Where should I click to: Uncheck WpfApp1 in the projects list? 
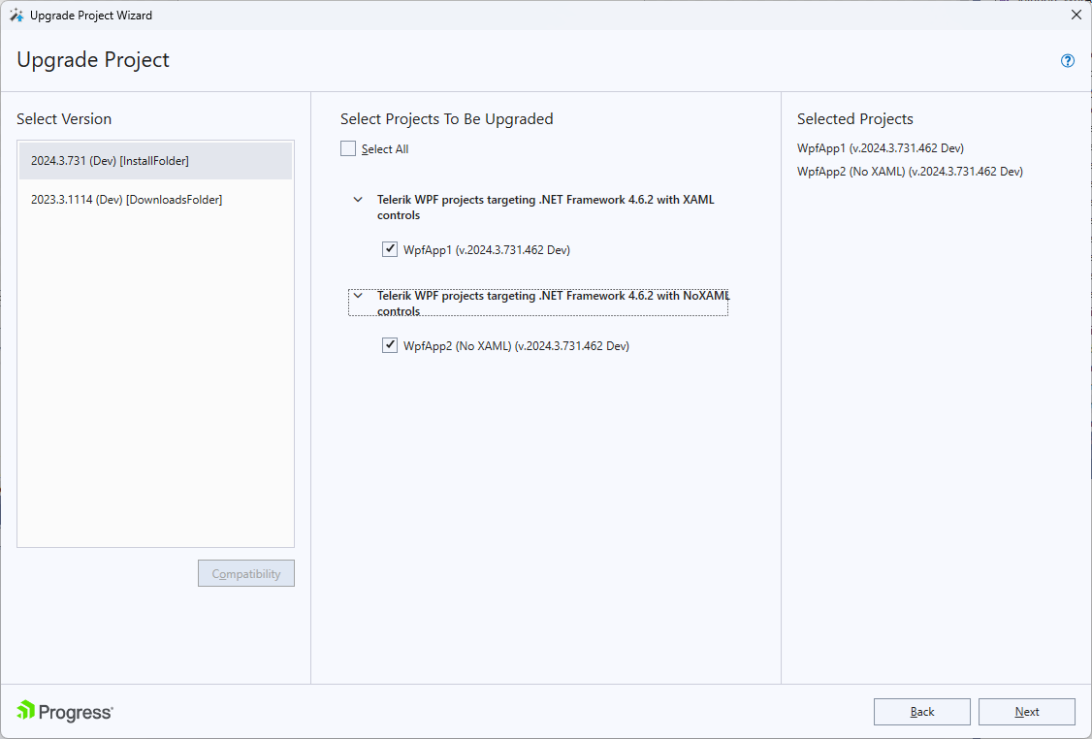coord(389,249)
